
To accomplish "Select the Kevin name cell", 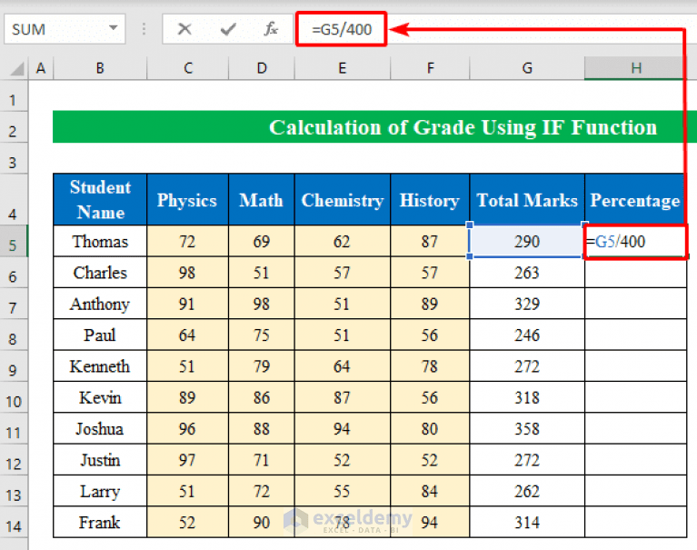I will (x=100, y=397).
